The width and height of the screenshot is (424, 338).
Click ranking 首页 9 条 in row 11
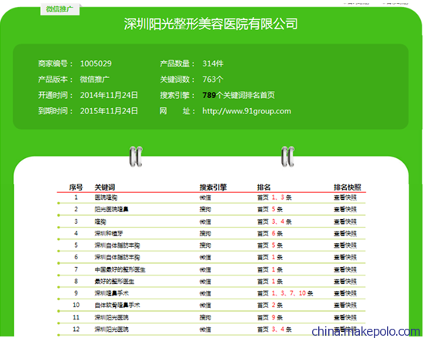[x=270, y=317]
